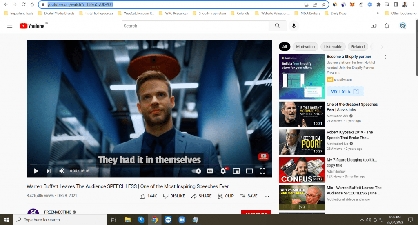The image size is (418, 225).
Task: Seek on the video progress bar
Action: point(149,164)
